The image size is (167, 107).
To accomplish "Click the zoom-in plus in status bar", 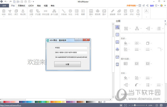I will pos(146,105).
